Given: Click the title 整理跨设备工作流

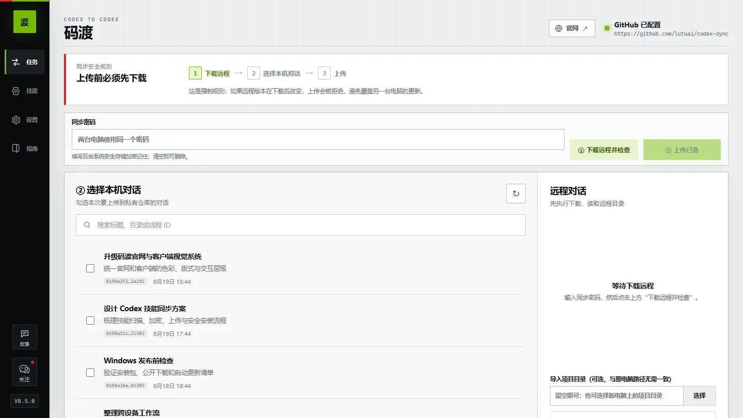Looking at the screenshot, I should click(132, 413).
